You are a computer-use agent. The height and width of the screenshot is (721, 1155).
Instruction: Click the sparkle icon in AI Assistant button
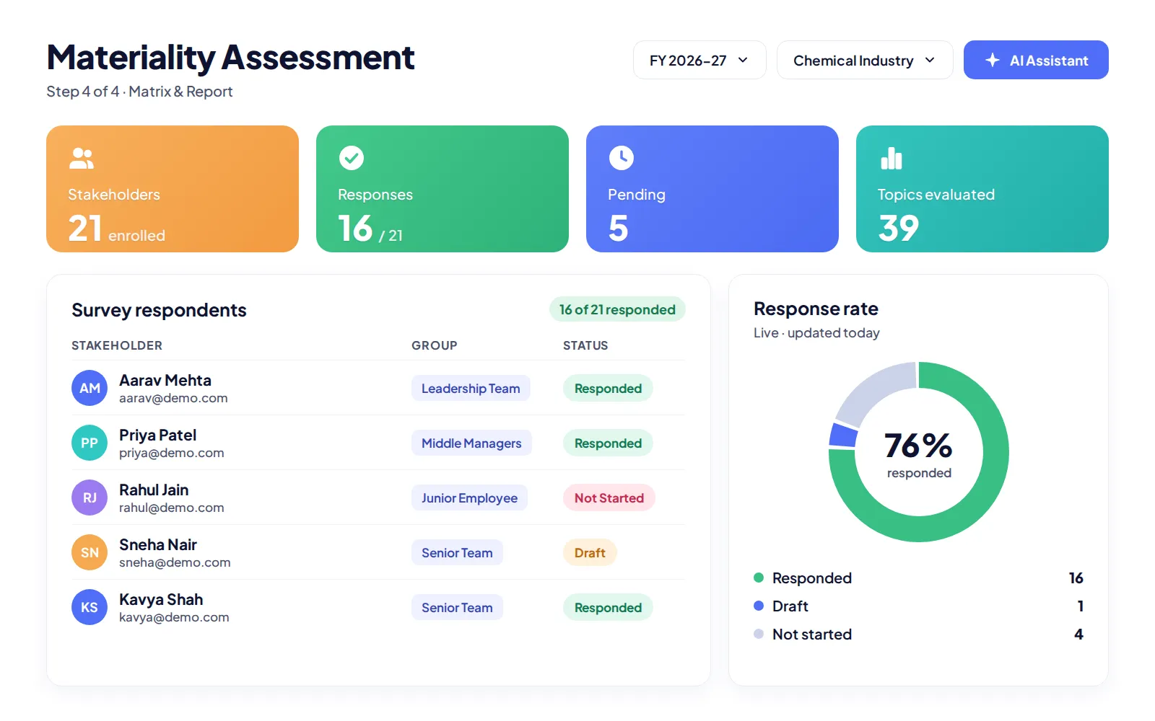point(993,60)
